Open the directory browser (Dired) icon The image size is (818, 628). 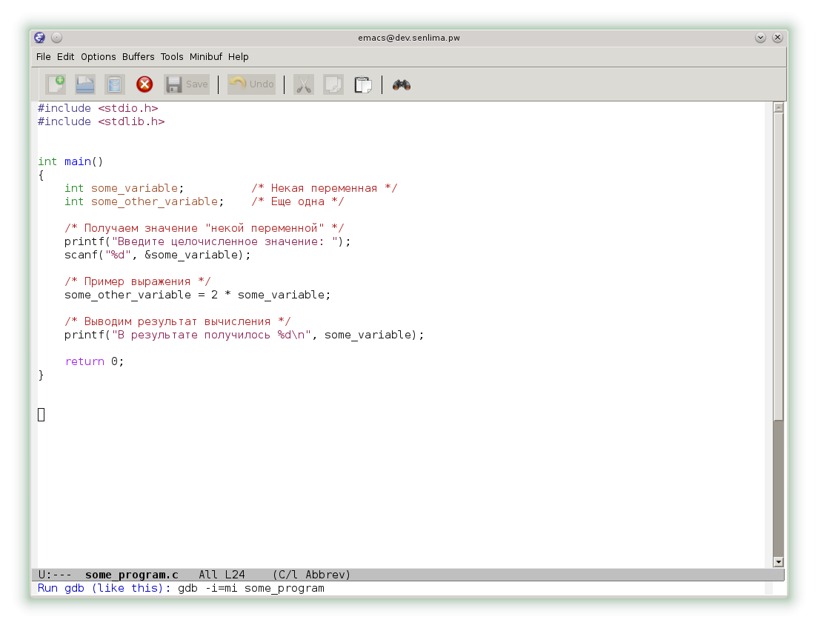coord(115,84)
